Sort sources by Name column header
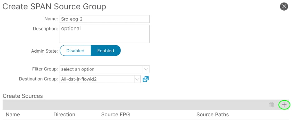The image size is (292, 130). point(13,114)
